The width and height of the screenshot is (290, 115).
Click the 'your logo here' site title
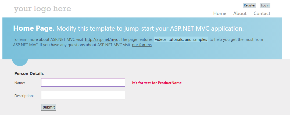(42, 9)
